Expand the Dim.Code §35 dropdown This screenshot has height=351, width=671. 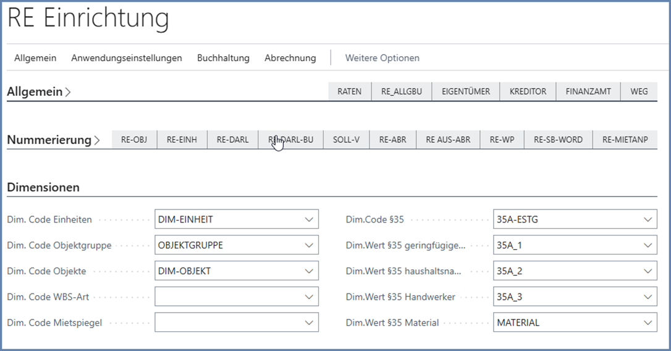647,219
